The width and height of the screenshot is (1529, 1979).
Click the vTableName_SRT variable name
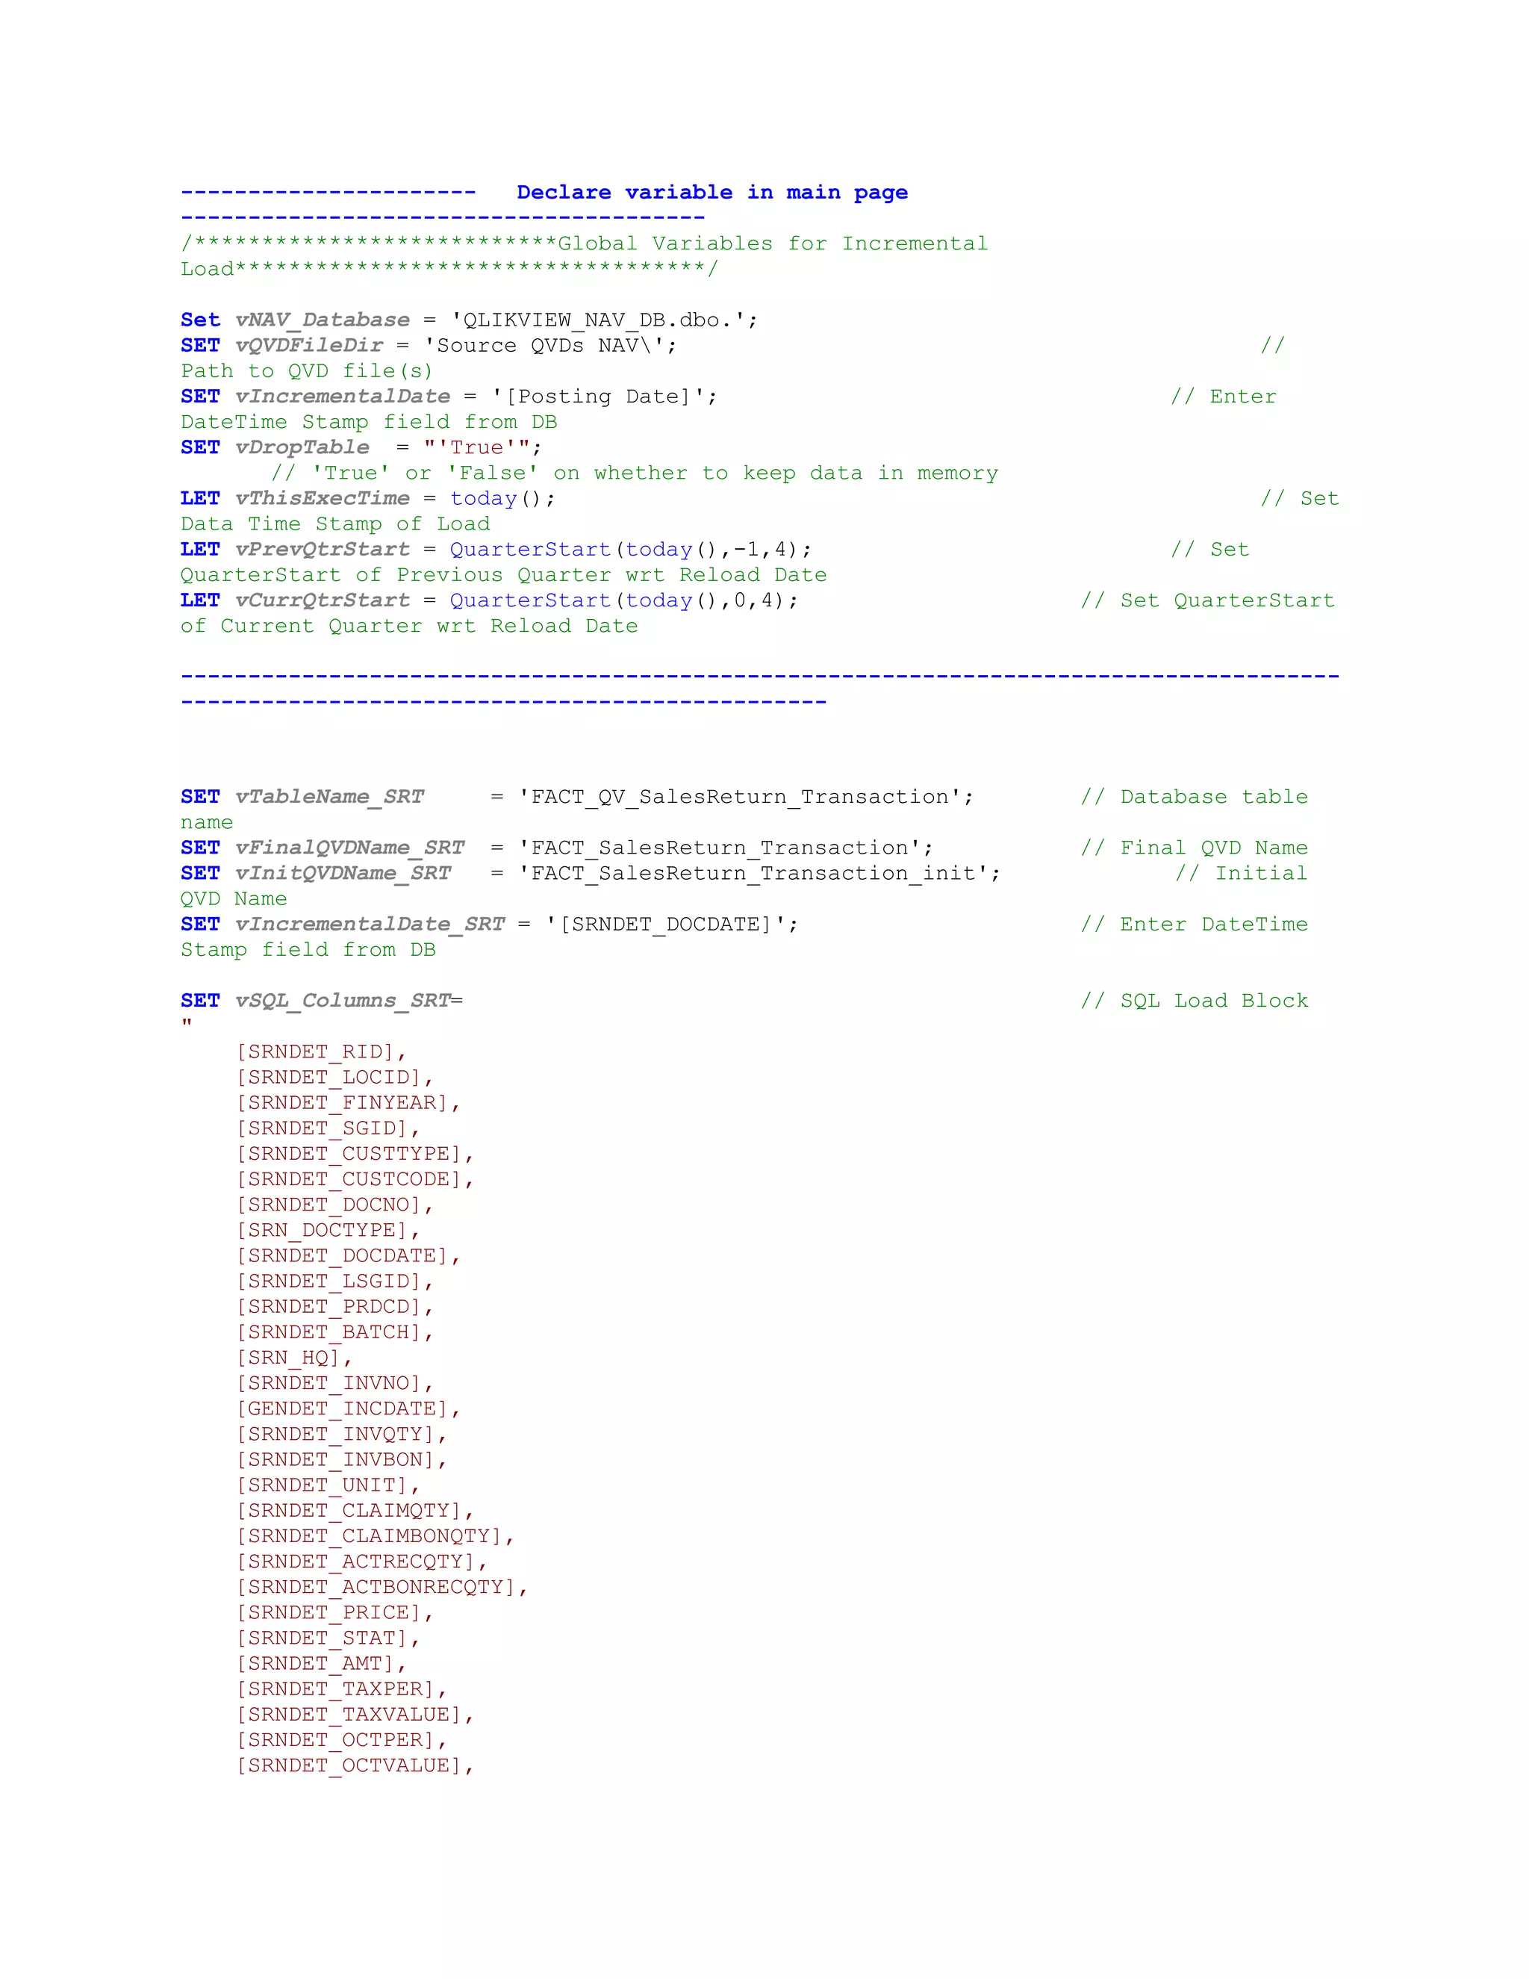tap(328, 797)
